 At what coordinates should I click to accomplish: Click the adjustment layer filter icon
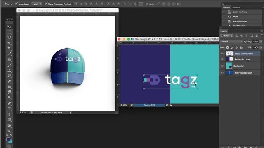pyautogui.click(x=242, y=36)
